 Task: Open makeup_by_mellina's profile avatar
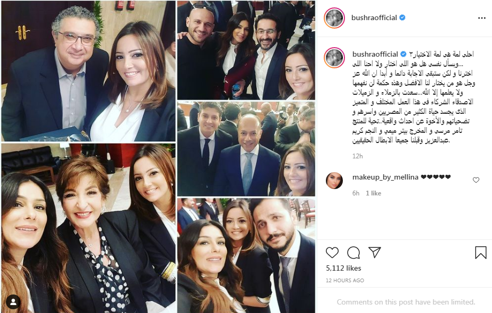pos(334,181)
